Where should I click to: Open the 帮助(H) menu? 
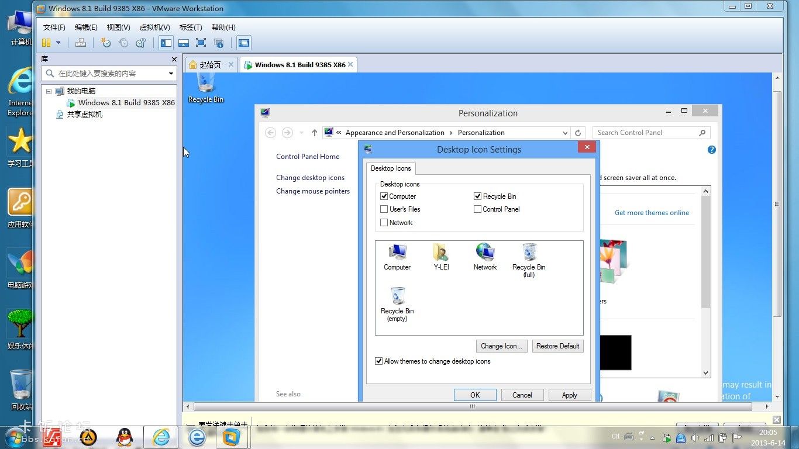[x=223, y=27]
